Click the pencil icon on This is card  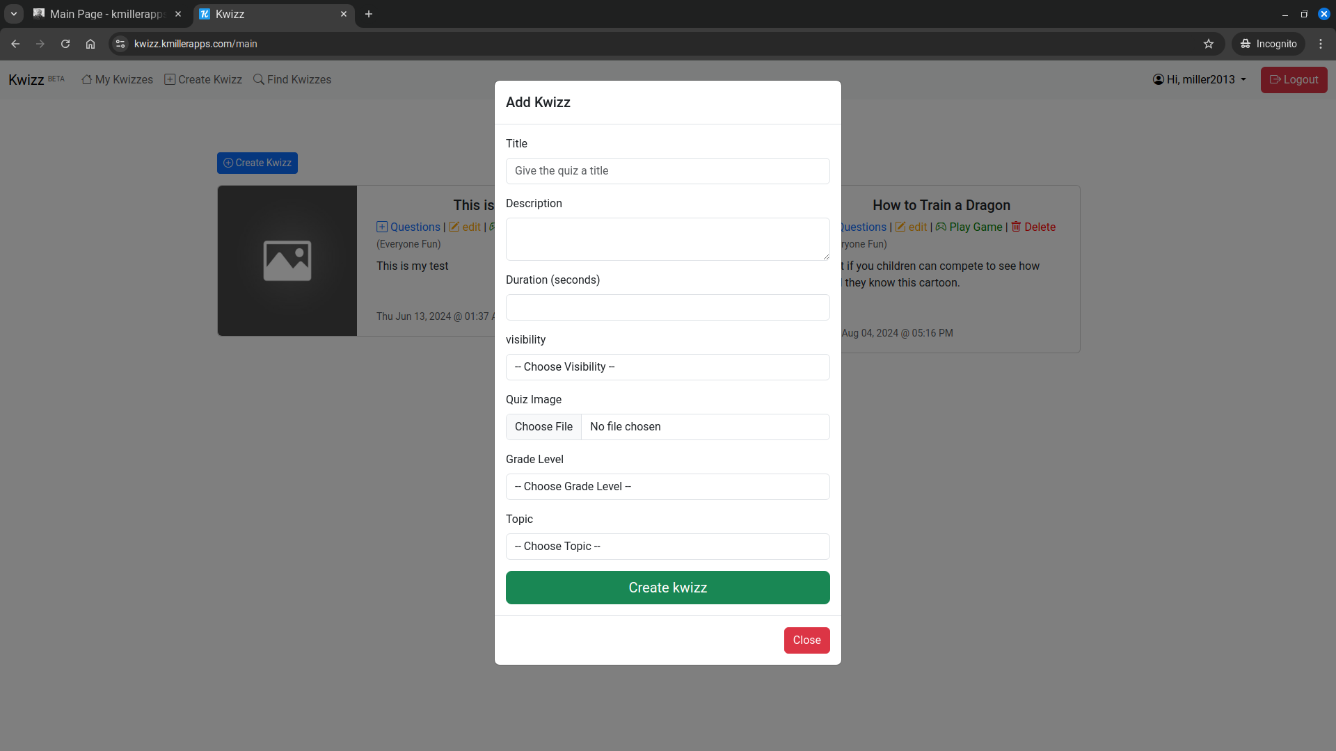[454, 227]
